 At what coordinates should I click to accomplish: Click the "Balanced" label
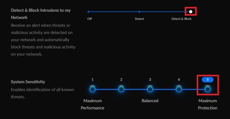[150, 101]
